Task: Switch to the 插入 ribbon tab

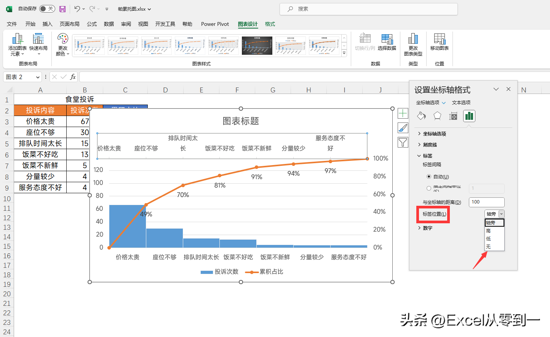Action: (48, 24)
